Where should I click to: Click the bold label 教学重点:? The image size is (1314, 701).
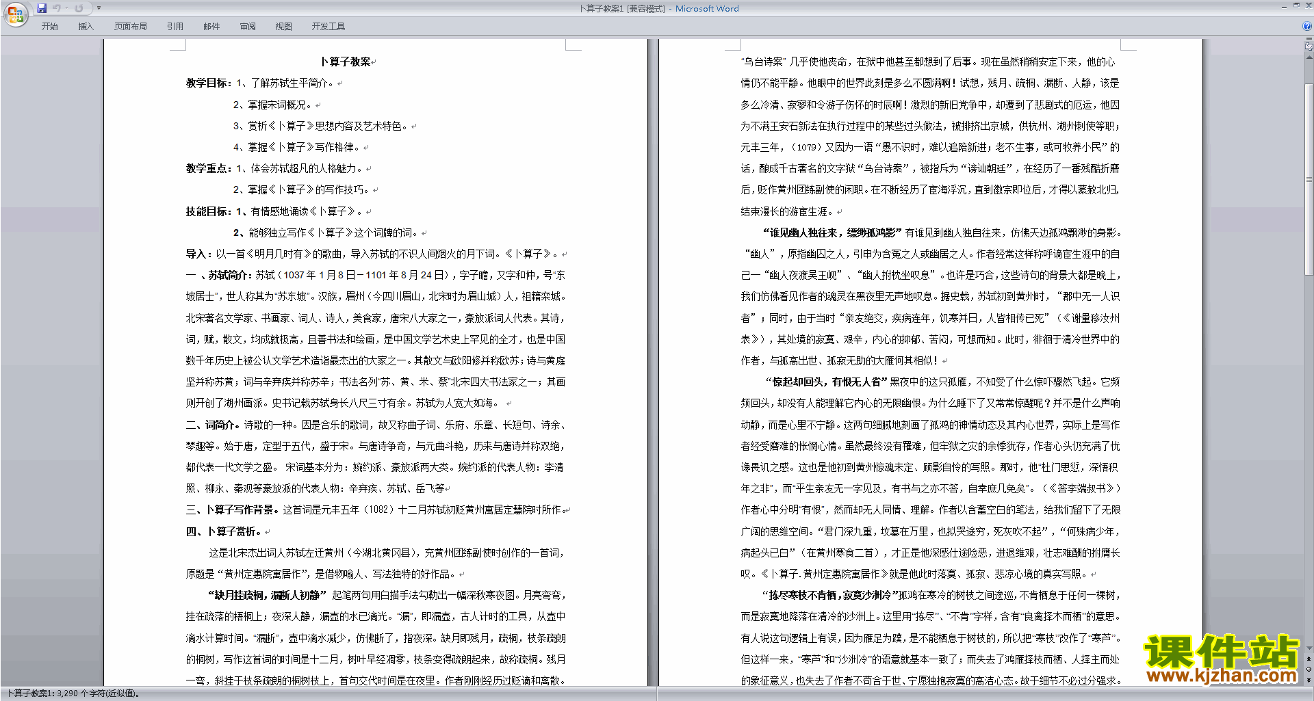[x=209, y=168]
